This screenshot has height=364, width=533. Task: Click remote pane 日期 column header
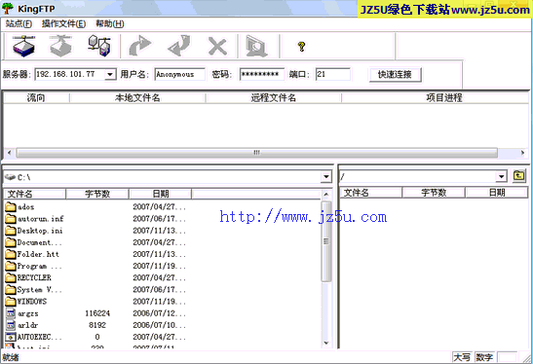click(x=496, y=193)
